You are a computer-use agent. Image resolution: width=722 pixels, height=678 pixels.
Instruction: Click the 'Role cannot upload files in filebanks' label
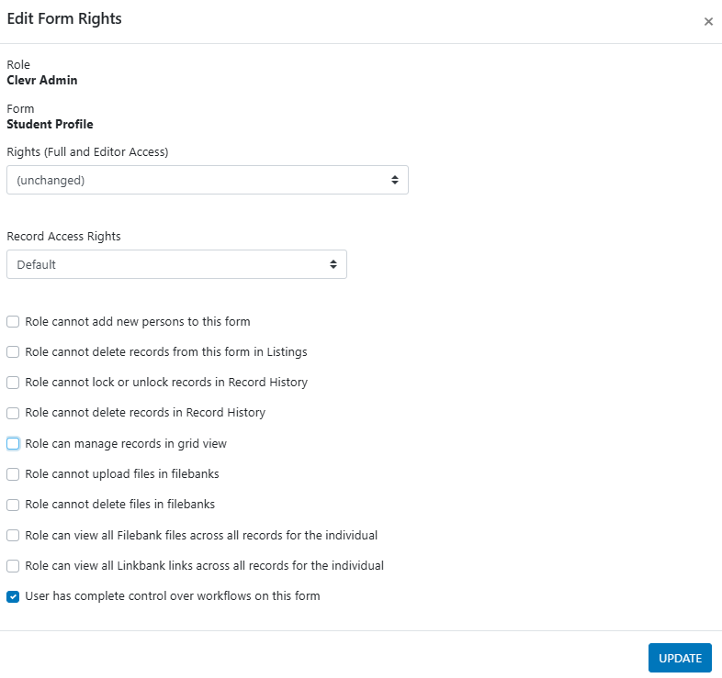122,474
